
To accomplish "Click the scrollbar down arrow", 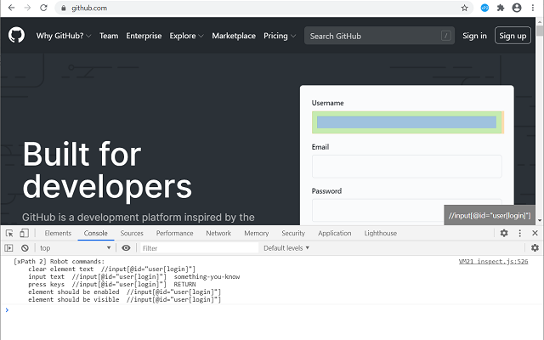I will click(x=540, y=220).
